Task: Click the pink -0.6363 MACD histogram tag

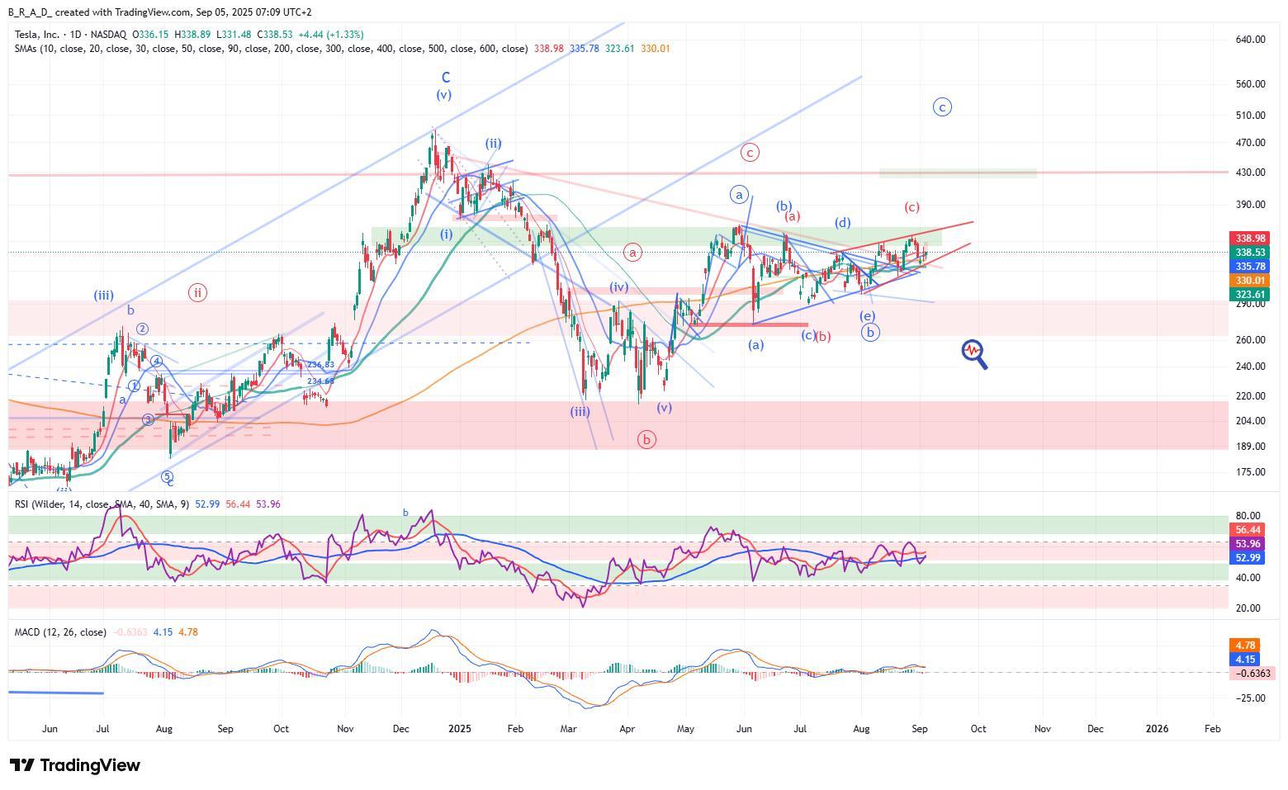Action: pyautogui.click(x=1253, y=674)
